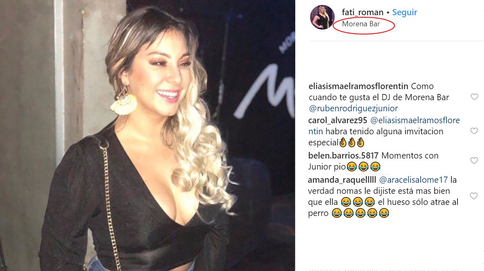Select the main post photo of the woman
The width and height of the screenshot is (484, 271).
point(148,135)
